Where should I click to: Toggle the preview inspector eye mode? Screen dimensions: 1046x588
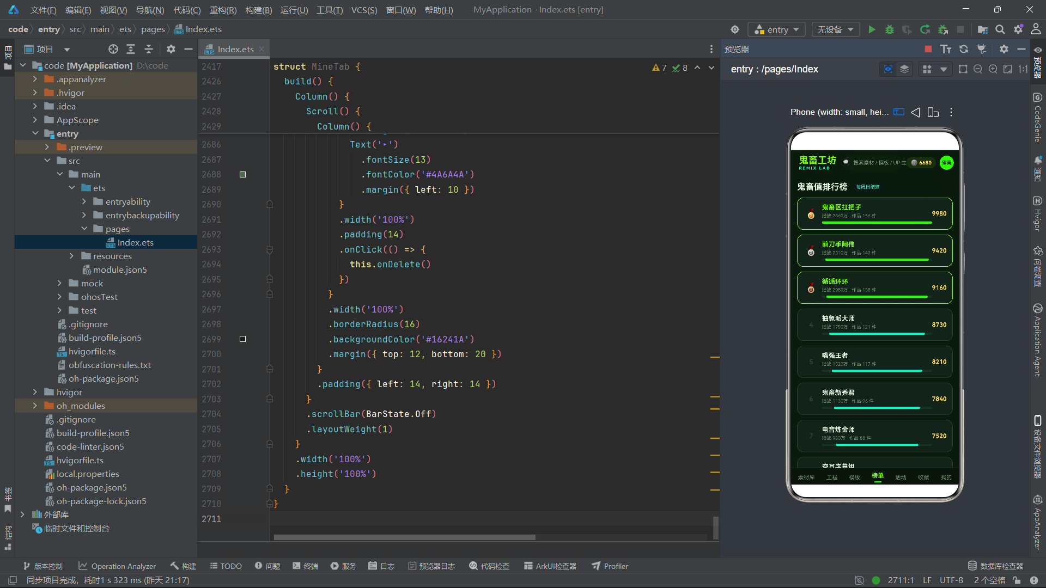click(x=888, y=69)
